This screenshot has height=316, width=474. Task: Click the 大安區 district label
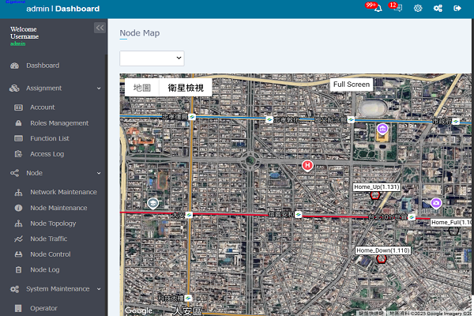(x=187, y=310)
